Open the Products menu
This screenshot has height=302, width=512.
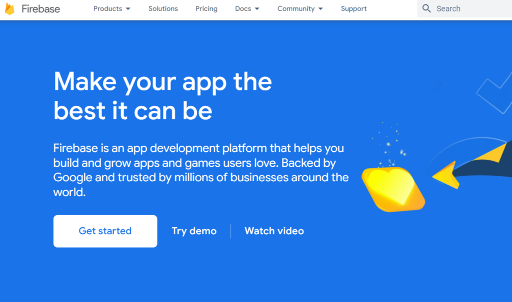pos(111,9)
